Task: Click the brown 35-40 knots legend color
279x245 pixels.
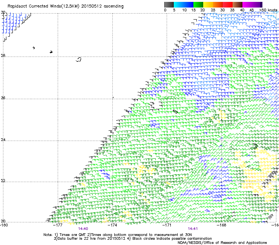Action: click(x=238, y=5)
